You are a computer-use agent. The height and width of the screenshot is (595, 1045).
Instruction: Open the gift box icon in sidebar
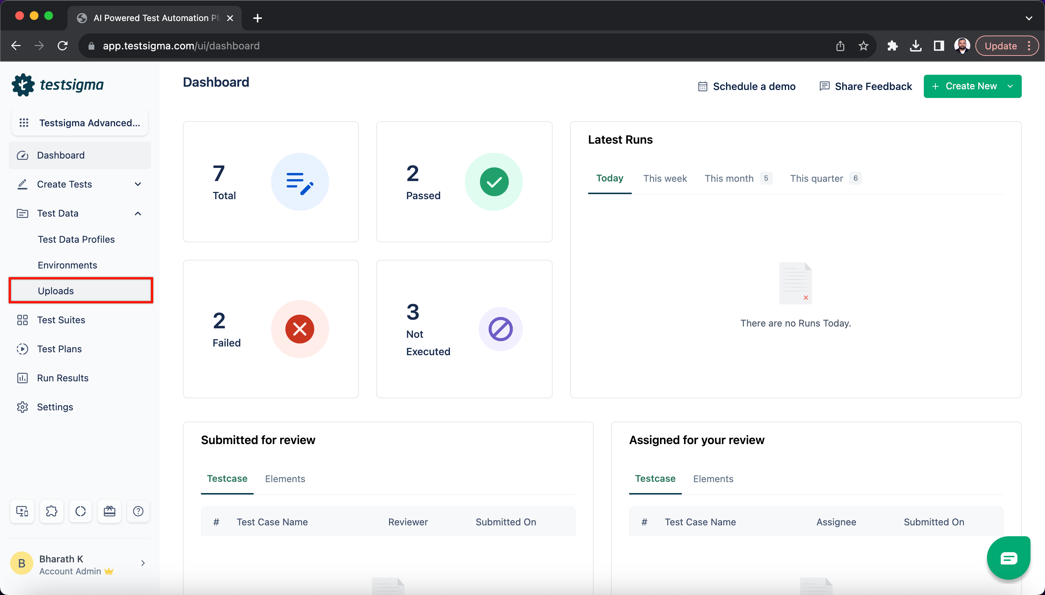109,511
